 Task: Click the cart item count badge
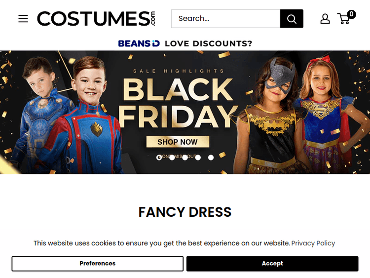tap(351, 14)
